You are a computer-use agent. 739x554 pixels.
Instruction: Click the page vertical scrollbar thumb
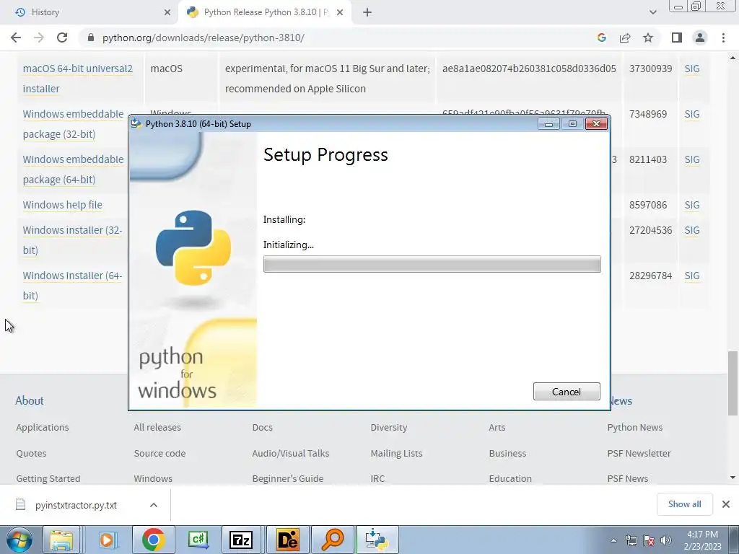[x=733, y=383]
